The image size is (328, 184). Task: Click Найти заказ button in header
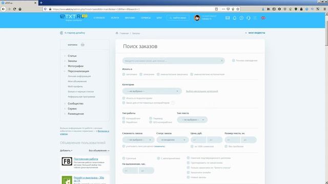click(178, 18)
